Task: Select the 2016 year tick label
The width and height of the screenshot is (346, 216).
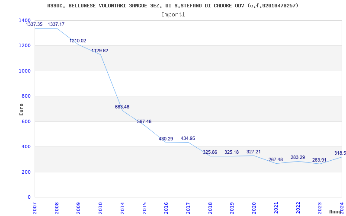Action: pos(166,208)
